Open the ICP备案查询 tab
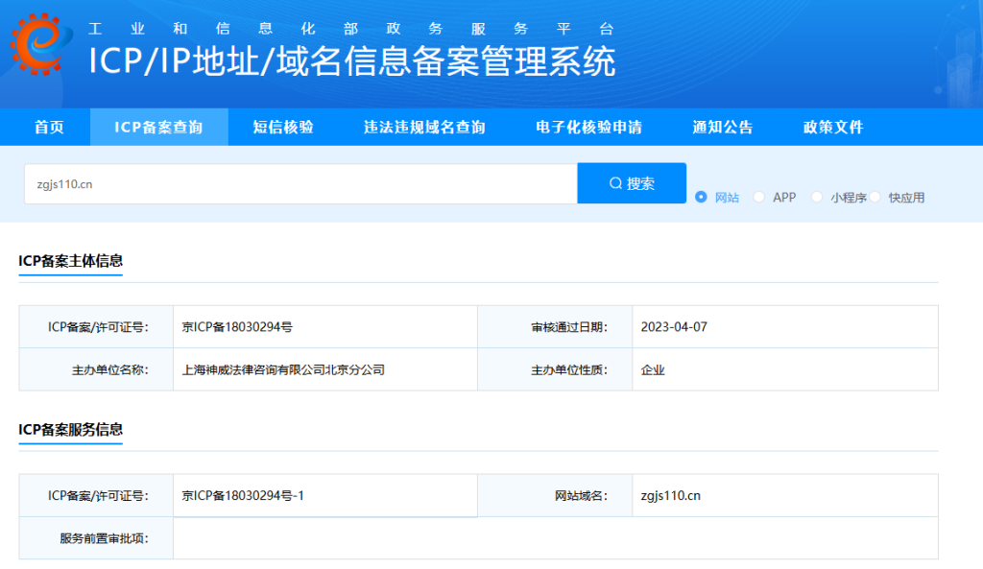Image resolution: width=983 pixels, height=569 pixels. pyautogui.click(x=158, y=128)
